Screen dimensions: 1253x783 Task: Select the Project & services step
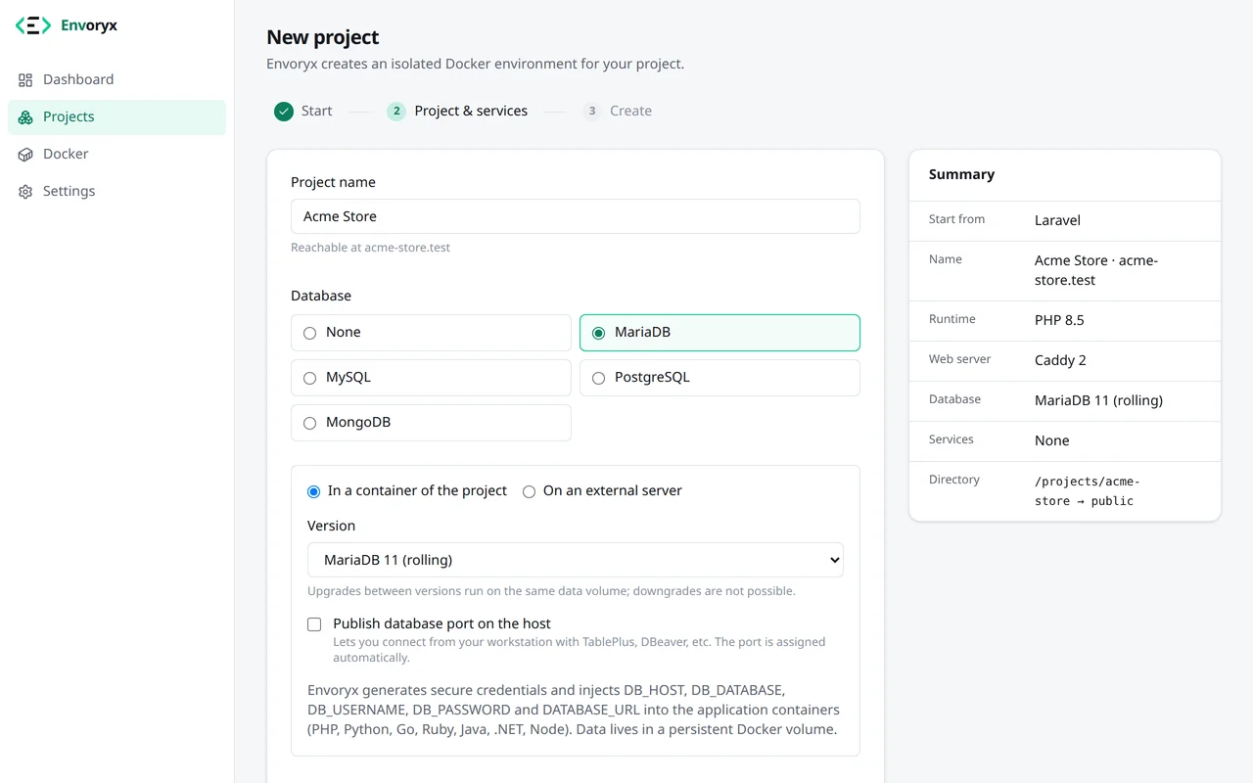457,112
